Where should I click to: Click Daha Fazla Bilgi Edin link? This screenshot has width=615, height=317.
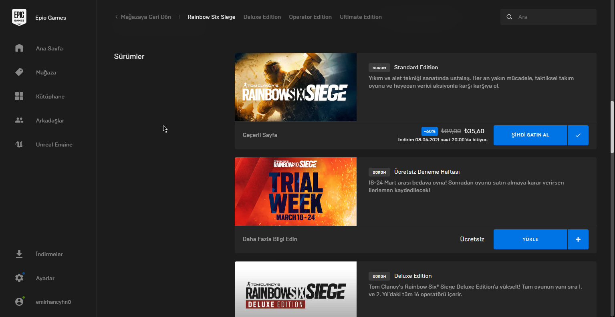(270, 239)
